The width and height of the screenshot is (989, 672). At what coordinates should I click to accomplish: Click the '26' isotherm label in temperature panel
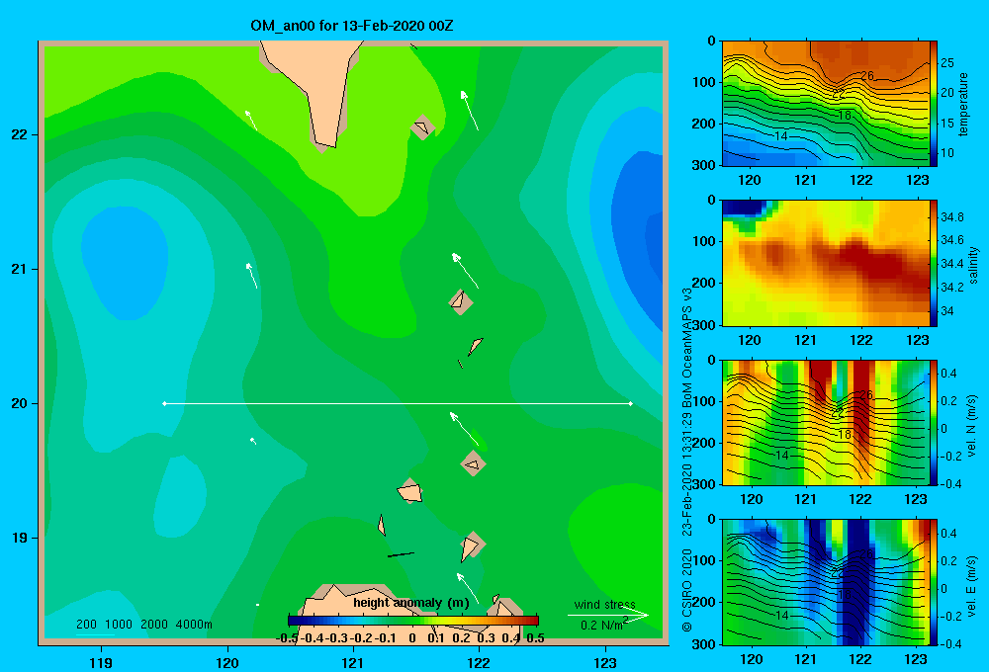(867, 76)
